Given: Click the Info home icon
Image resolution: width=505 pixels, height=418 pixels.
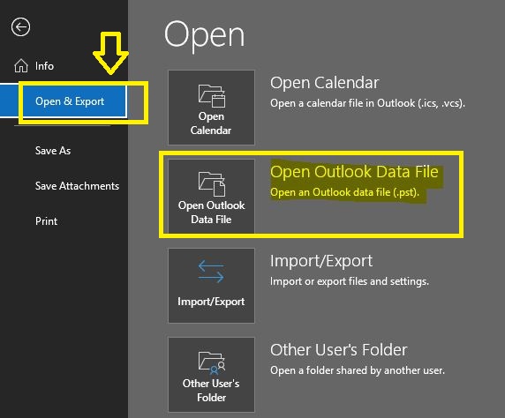Looking at the screenshot, I should click(x=21, y=65).
